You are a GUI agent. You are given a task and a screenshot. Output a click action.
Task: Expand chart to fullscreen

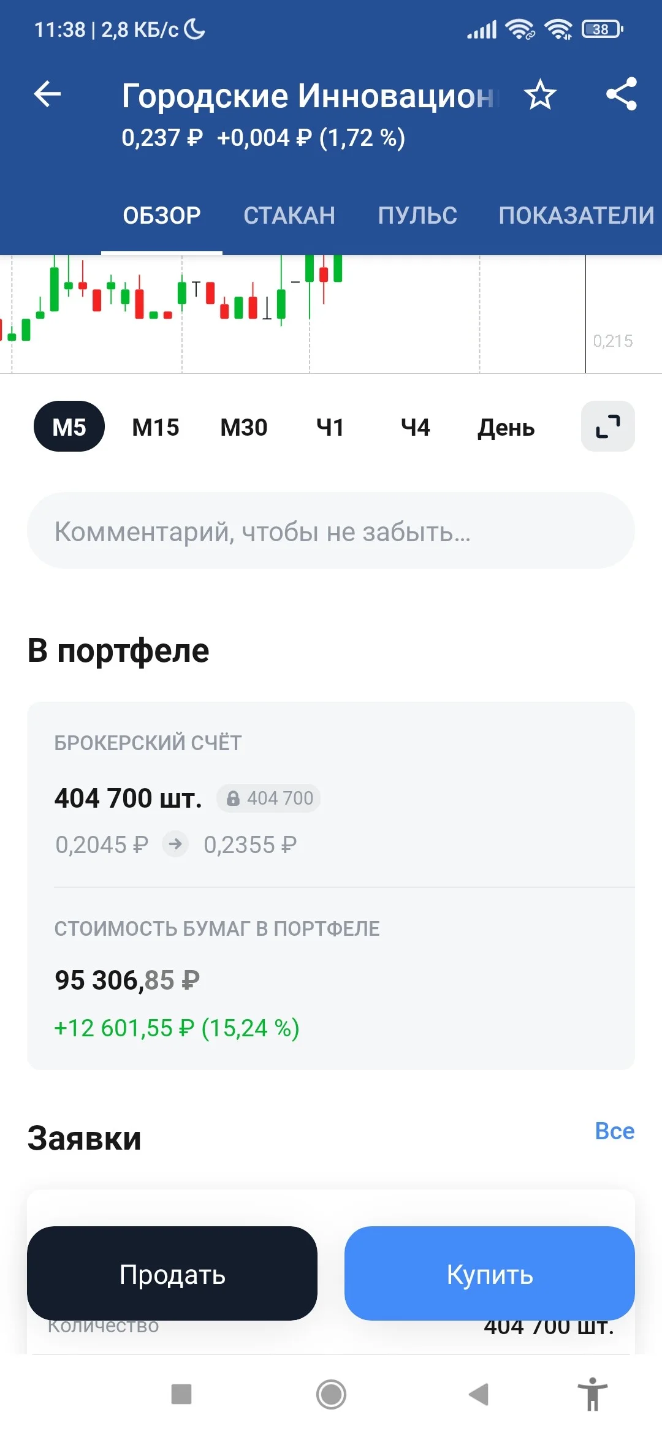[607, 427]
